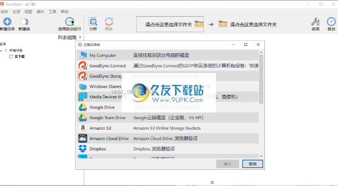Select Amazon S3 icon

[x=83, y=128]
